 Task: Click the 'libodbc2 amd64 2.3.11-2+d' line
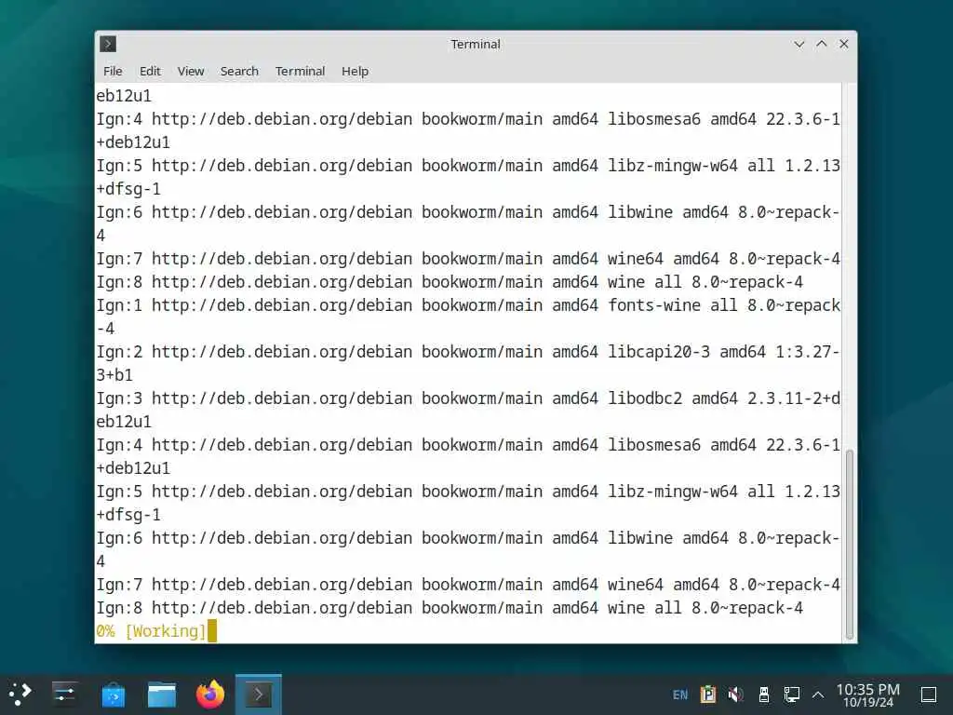coord(468,398)
